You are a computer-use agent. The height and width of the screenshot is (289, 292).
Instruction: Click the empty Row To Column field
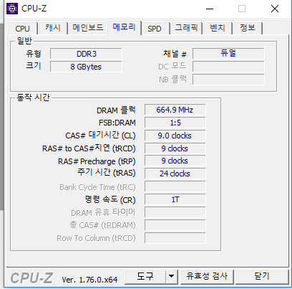click(175, 238)
